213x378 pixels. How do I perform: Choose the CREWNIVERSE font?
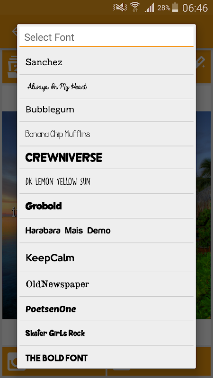click(x=106, y=157)
